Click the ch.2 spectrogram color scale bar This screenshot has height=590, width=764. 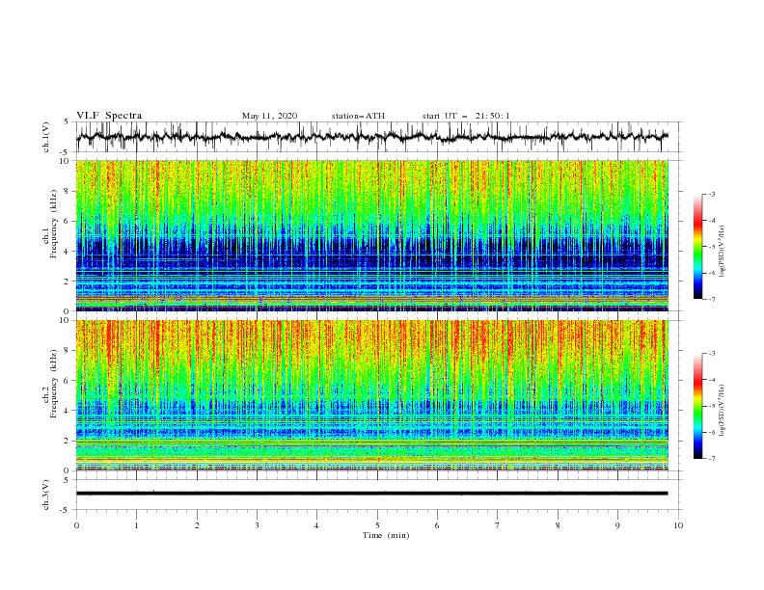point(697,406)
